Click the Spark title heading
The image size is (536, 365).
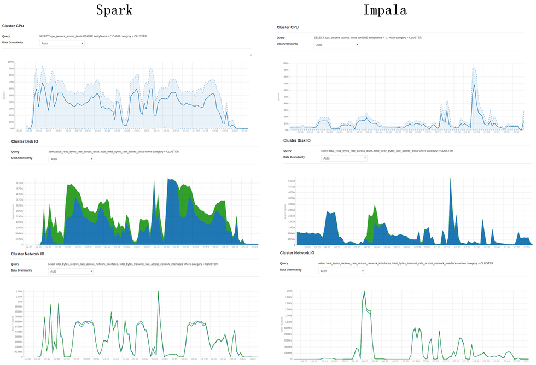pyautogui.click(x=114, y=10)
